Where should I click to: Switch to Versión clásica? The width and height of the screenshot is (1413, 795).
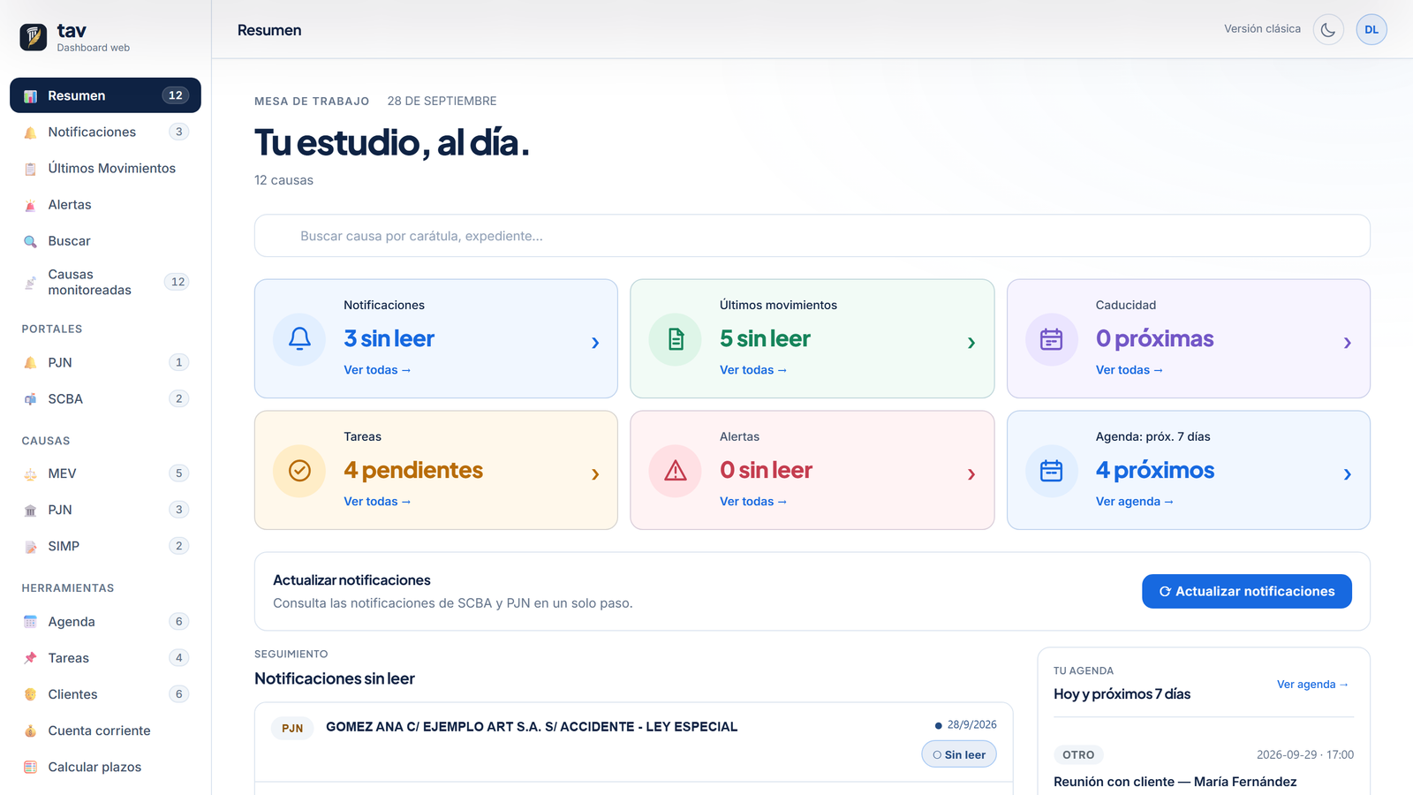pos(1262,29)
